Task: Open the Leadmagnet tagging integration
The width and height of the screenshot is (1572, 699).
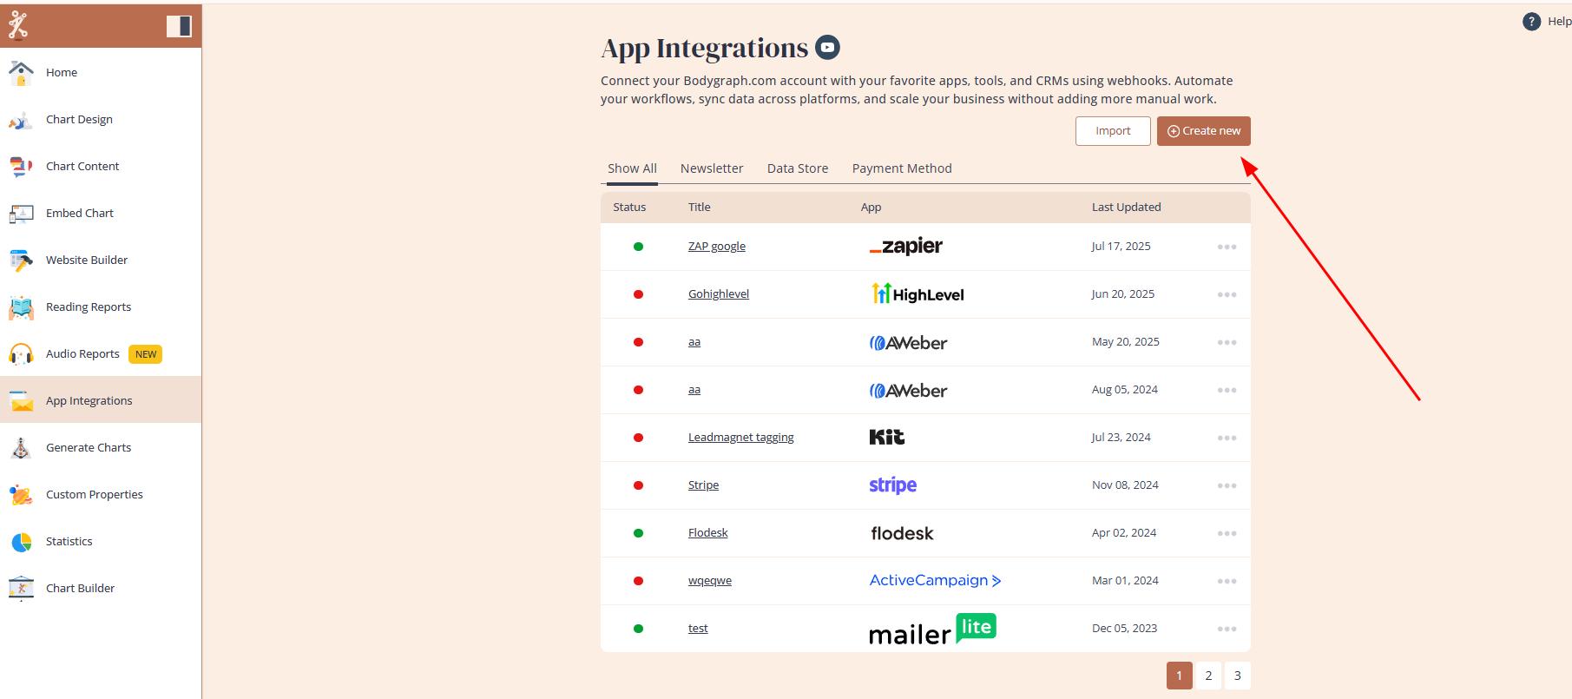Action: [740, 438]
